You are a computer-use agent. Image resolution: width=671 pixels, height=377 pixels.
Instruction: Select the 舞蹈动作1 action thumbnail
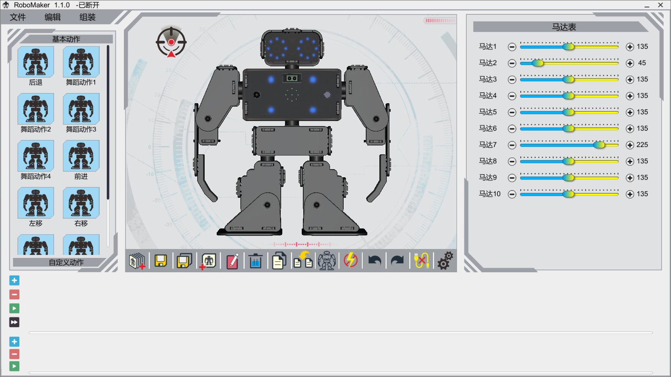pos(81,62)
